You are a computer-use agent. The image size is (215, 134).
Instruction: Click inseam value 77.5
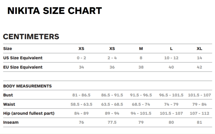pos(112,122)
